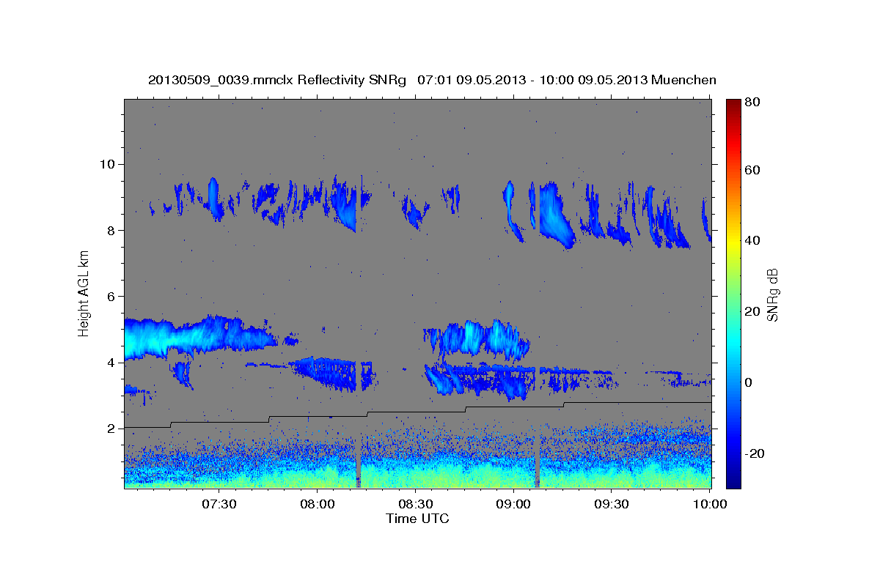Click the 10:00 time tick label
This screenshot has height=586, width=880.
[710, 504]
